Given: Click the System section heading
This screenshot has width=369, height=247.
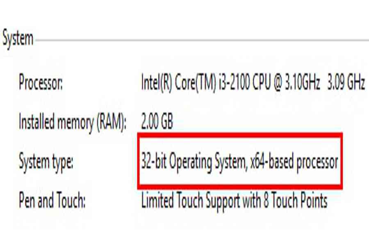Looking at the screenshot, I should pos(18,39).
